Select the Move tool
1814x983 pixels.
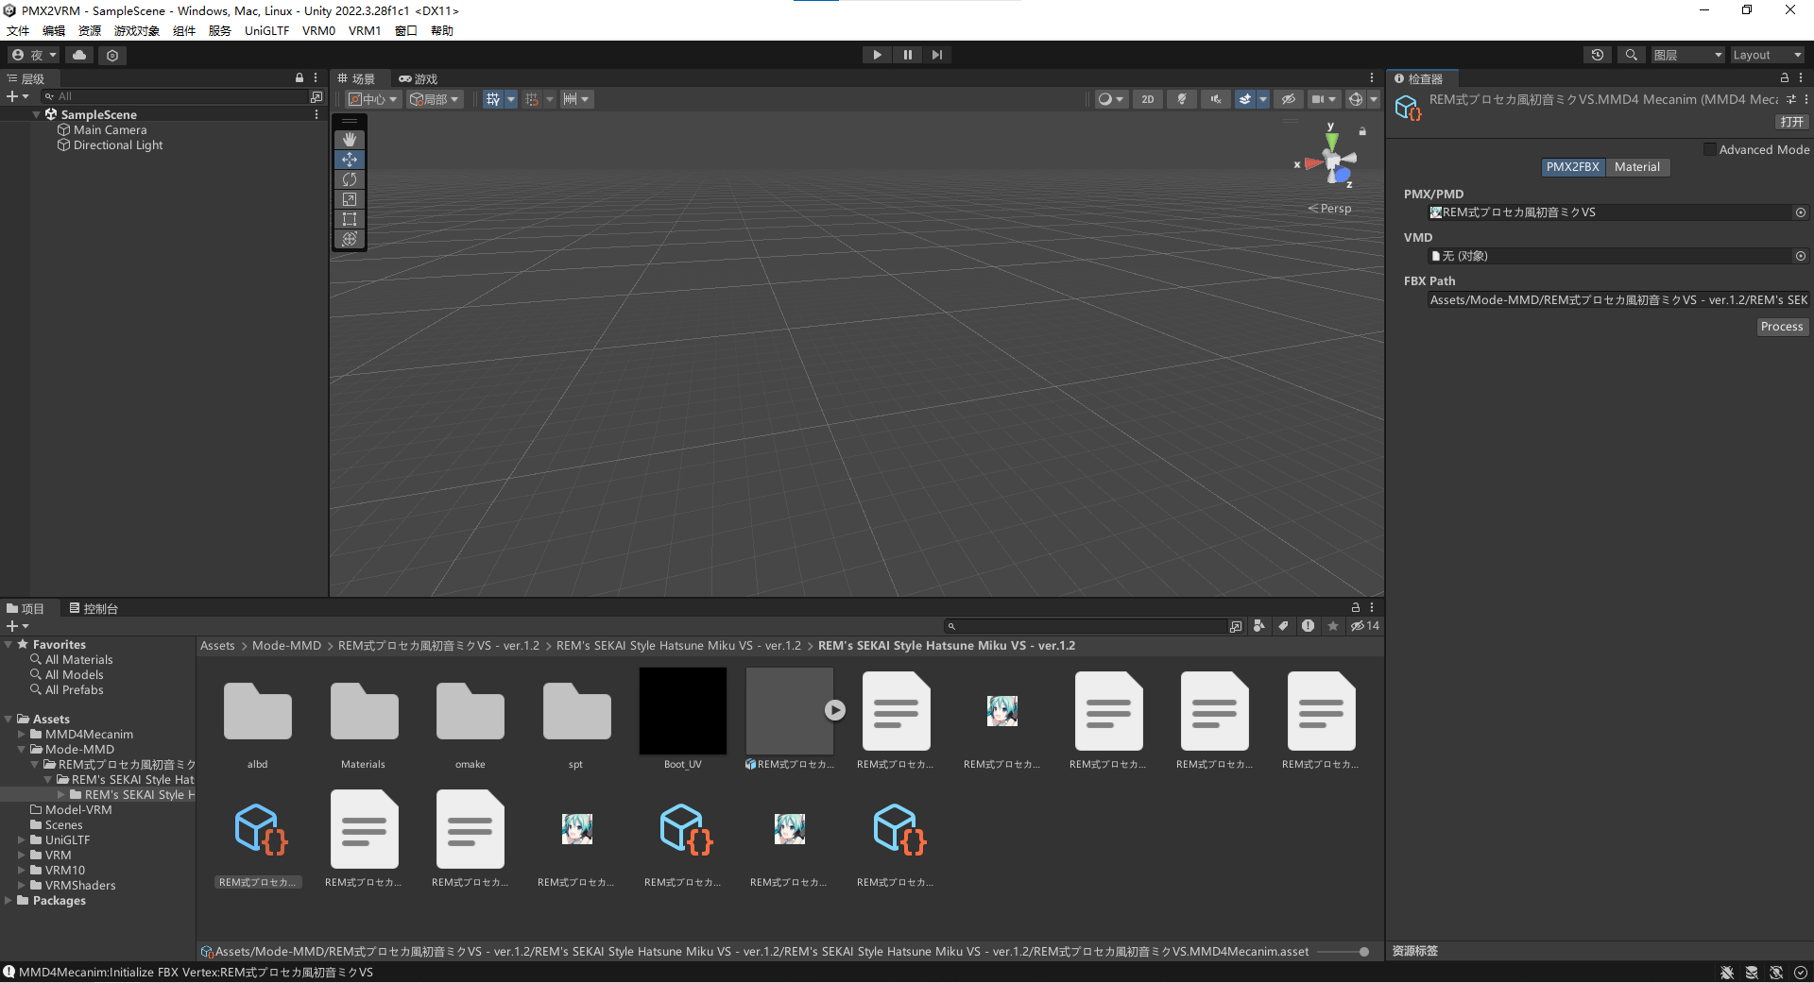coord(350,160)
